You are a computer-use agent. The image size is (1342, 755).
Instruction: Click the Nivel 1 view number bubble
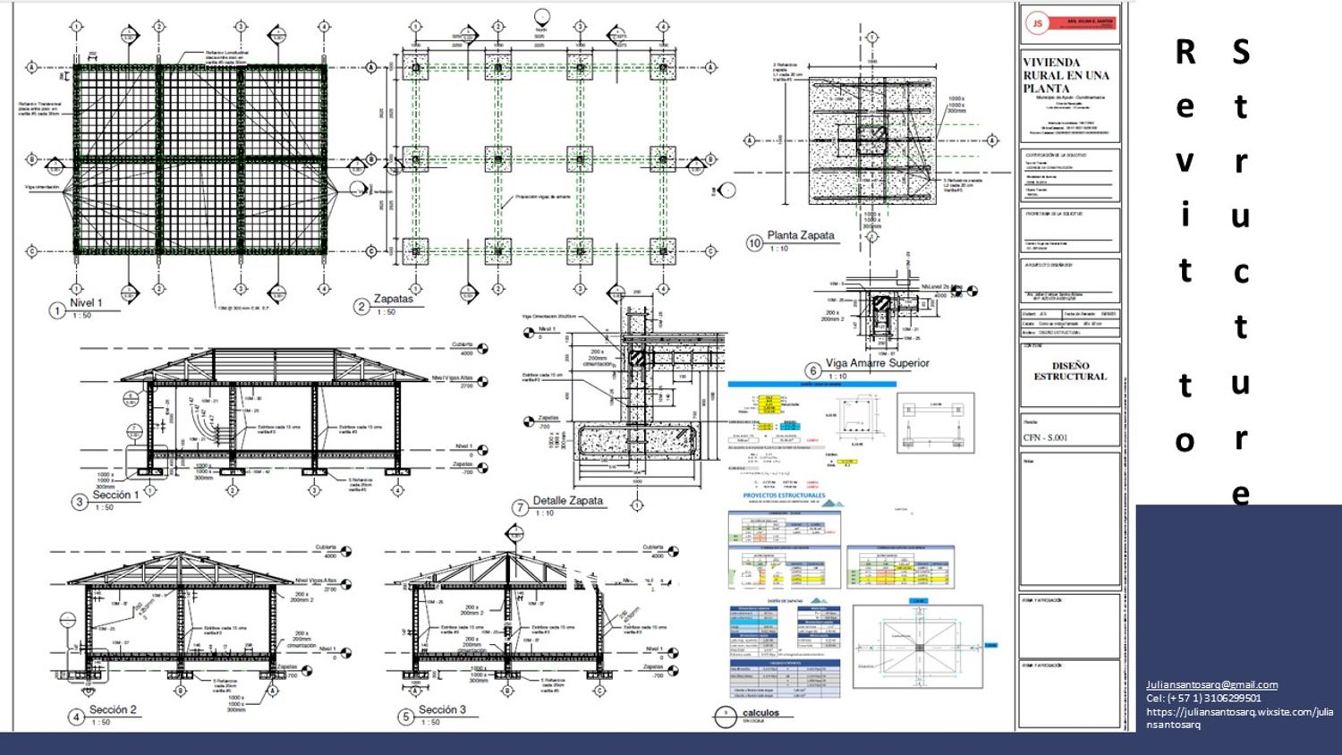(x=57, y=310)
